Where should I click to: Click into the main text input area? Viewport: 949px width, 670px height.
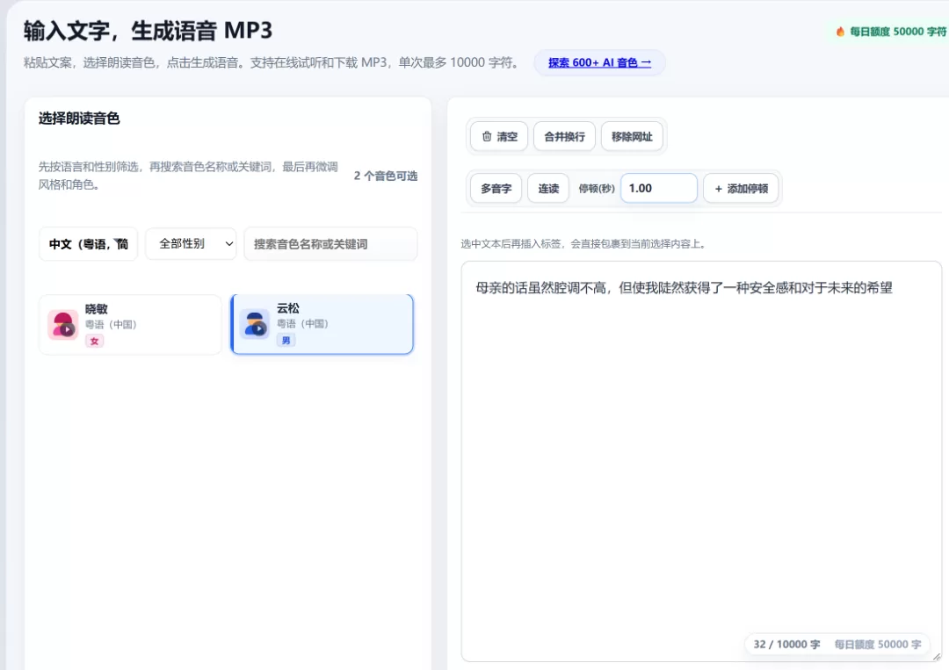(x=701, y=461)
